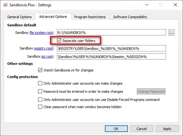Open the ipc root link
Image resolution: width=183 pixels, height=136 pixels.
(x=47, y=56)
